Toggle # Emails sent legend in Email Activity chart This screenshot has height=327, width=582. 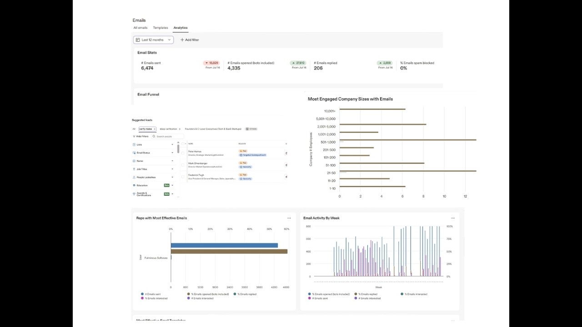pos(318,298)
